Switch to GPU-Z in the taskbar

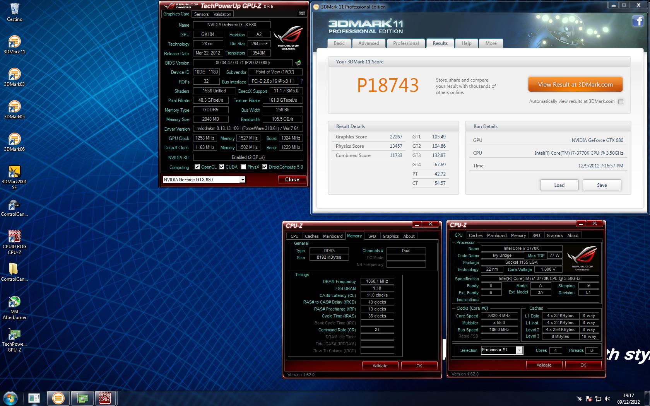click(82, 398)
